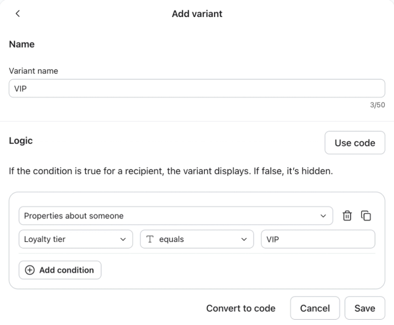The image size is (394, 325).
Task: Click the Use code button
Action: (x=355, y=143)
